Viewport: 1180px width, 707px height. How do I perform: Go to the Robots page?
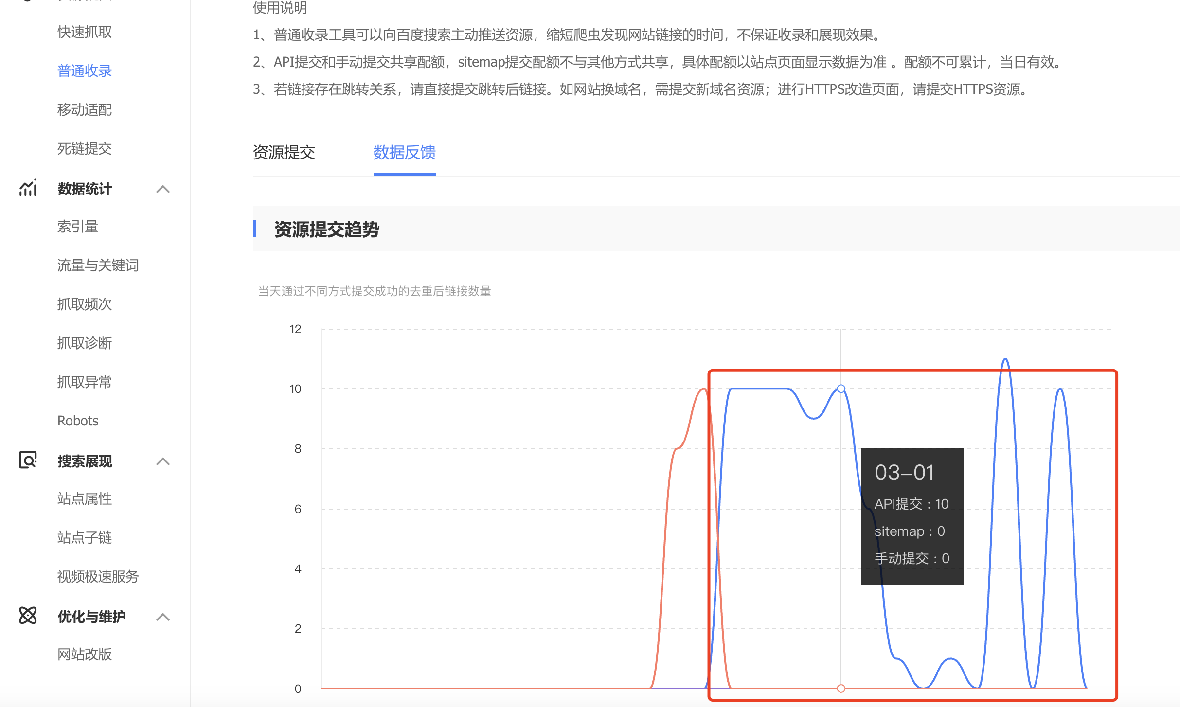(78, 421)
